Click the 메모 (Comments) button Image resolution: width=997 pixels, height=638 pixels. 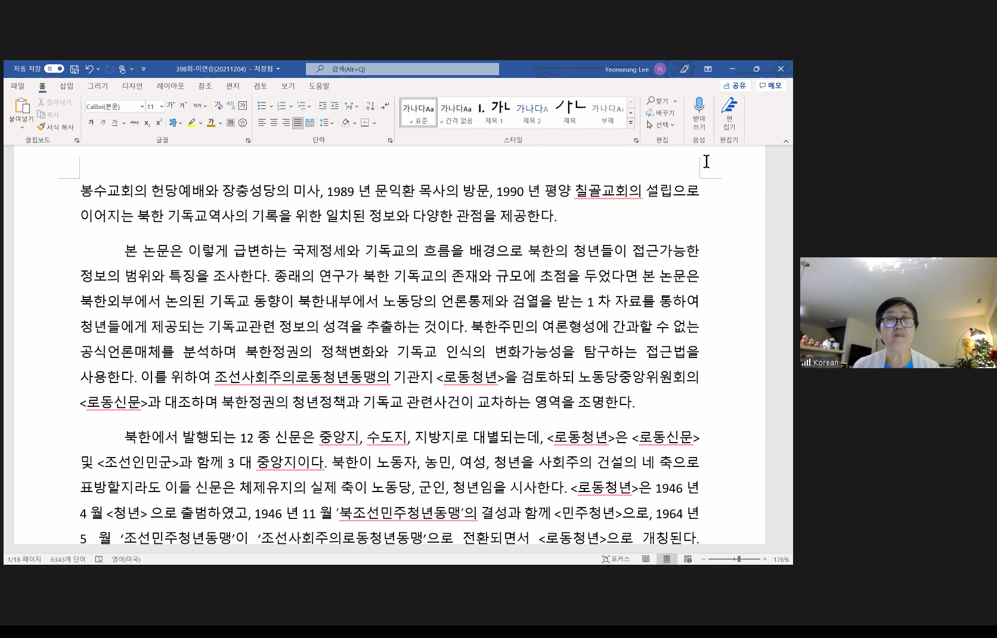pos(770,86)
